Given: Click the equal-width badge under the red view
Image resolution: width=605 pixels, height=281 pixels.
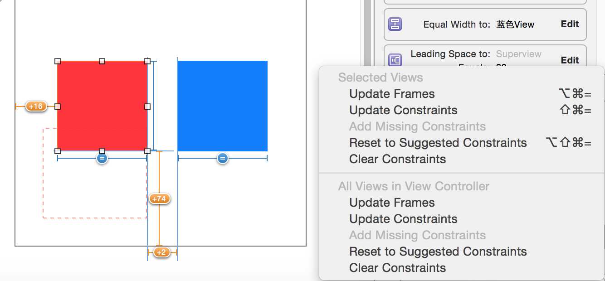Looking at the screenshot, I should pyautogui.click(x=102, y=158).
